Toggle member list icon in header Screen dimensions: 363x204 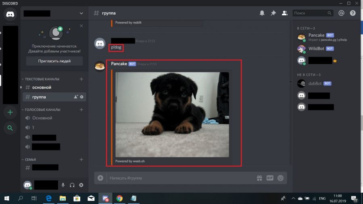point(284,13)
